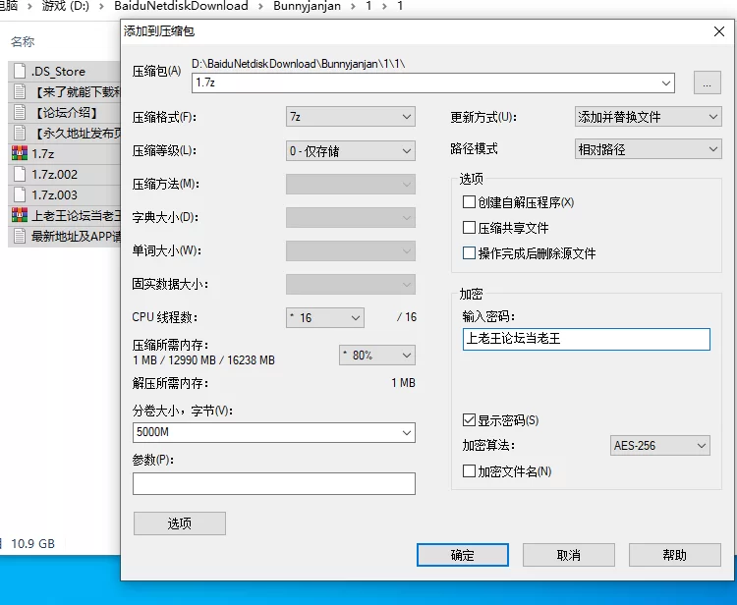
Task: Click the 1.7z.003 file icon
Action: [x=19, y=194]
